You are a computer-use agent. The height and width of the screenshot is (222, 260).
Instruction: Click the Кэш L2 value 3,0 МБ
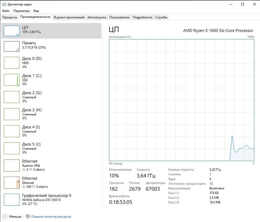click(214, 198)
